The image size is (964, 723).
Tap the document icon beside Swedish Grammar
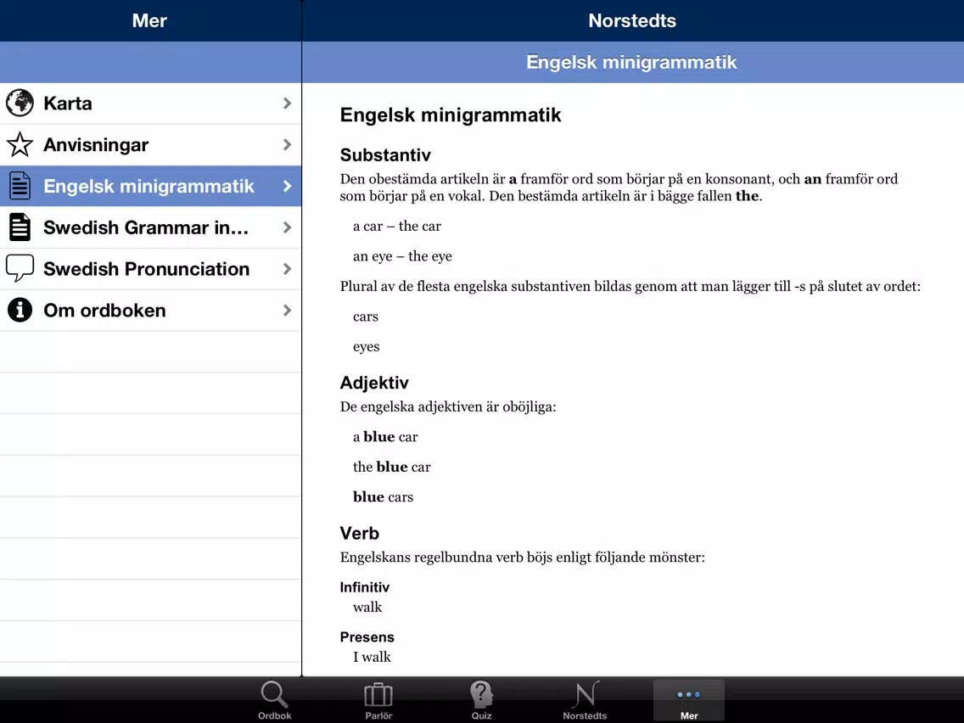click(x=20, y=227)
